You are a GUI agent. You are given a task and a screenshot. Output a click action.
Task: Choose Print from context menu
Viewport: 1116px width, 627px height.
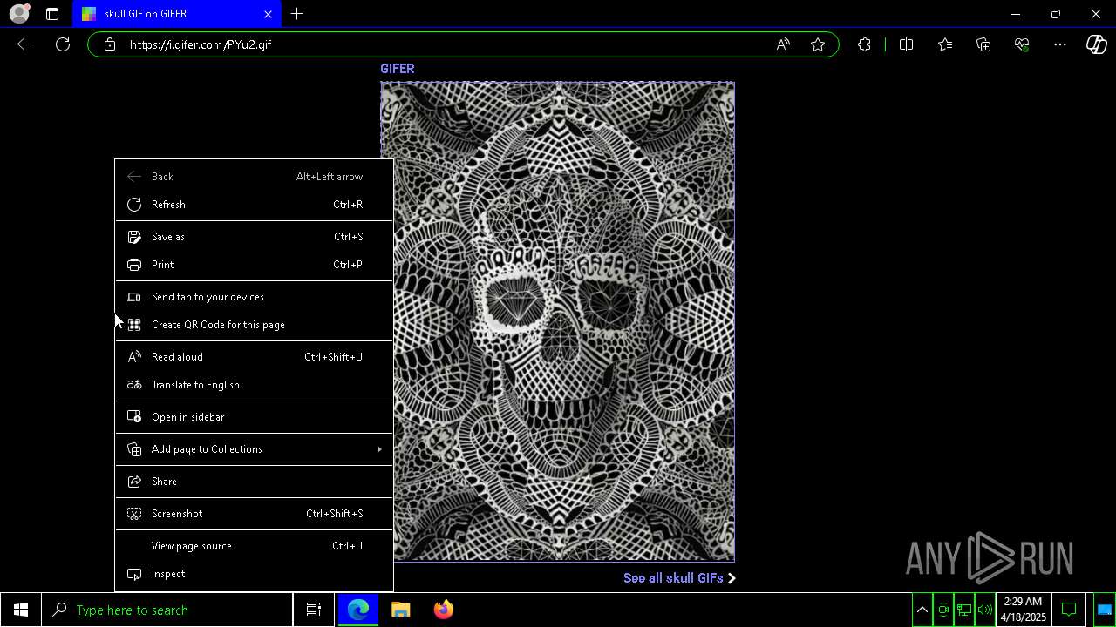click(254, 265)
